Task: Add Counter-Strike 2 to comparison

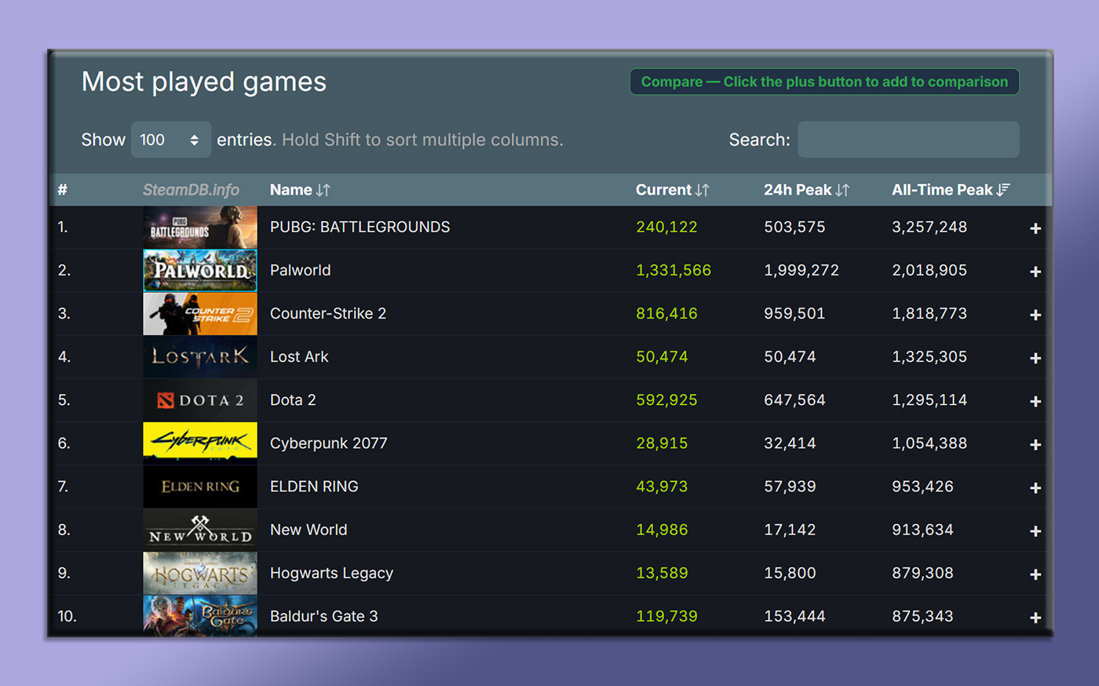Action: [x=1035, y=315]
